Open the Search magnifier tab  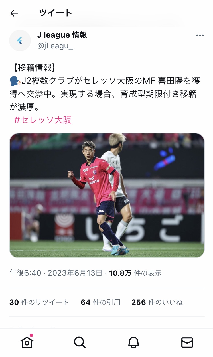point(80,342)
